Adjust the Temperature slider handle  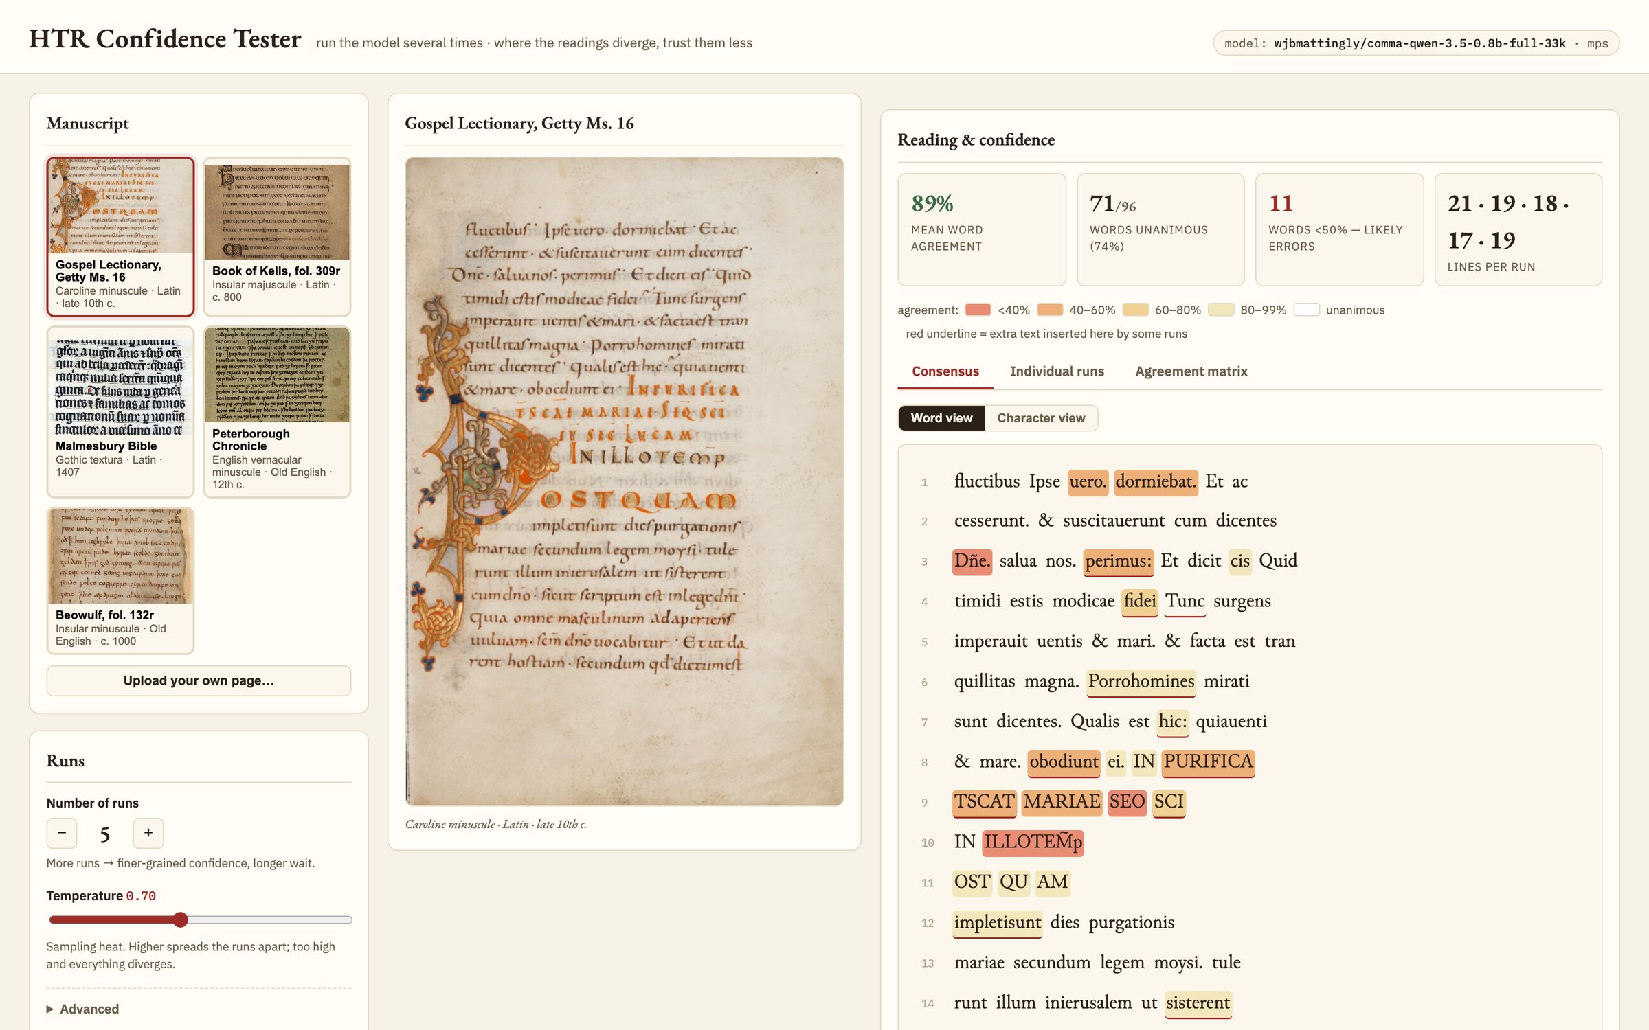coord(181,919)
